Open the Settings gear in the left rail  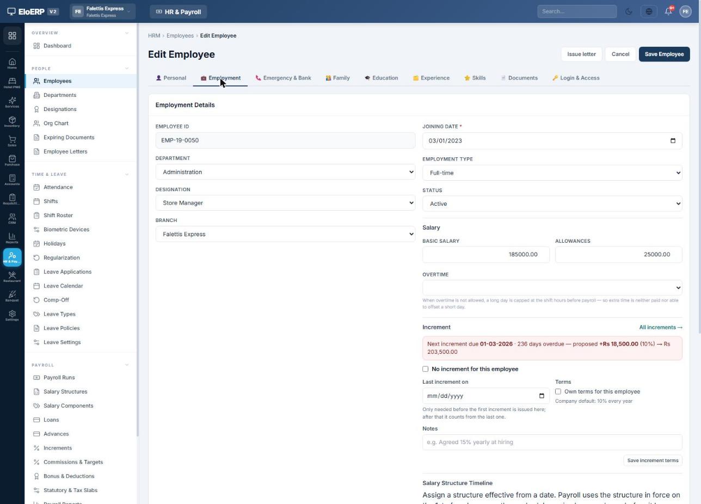click(x=12, y=316)
